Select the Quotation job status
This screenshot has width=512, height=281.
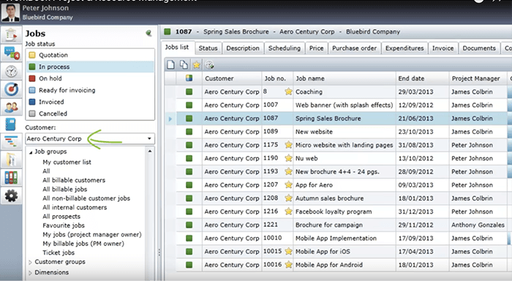(90, 55)
